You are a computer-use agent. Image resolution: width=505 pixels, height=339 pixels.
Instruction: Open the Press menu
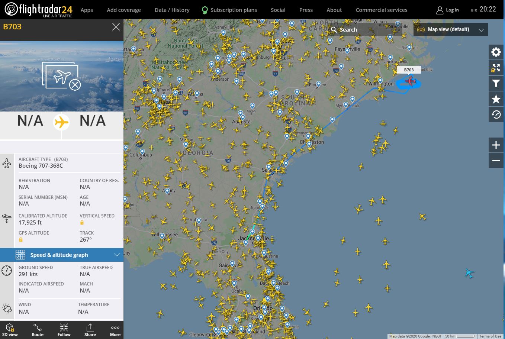306,10
